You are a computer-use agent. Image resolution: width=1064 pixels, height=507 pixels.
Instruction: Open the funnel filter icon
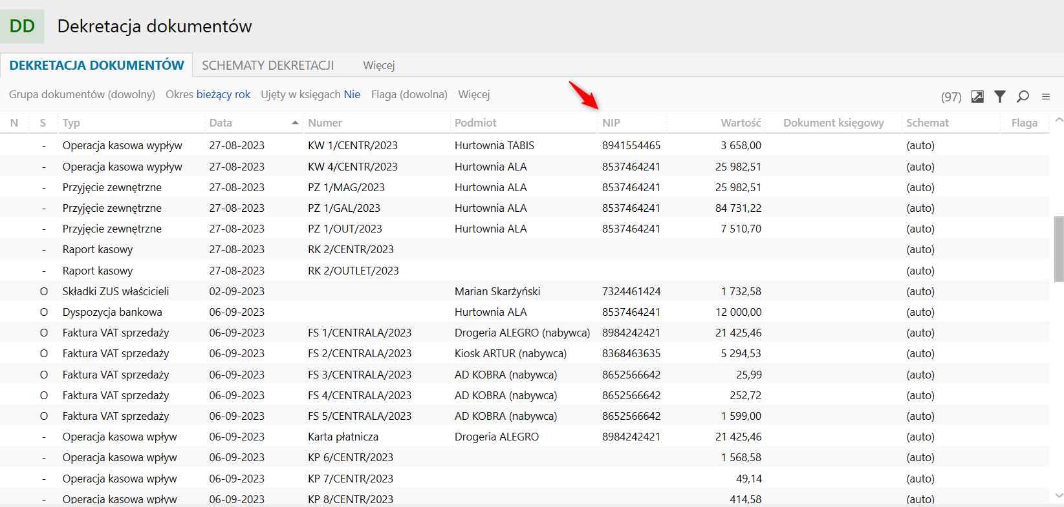click(x=1000, y=96)
